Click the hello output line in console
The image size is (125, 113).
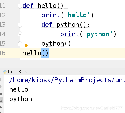point(19,89)
